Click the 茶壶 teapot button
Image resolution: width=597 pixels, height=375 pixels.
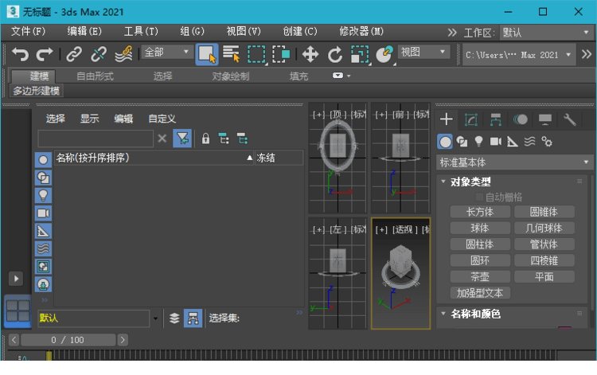tap(480, 277)
